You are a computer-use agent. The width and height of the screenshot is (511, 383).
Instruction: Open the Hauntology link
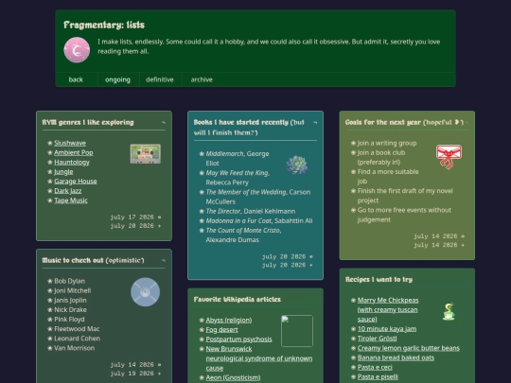tap(72, 163)
